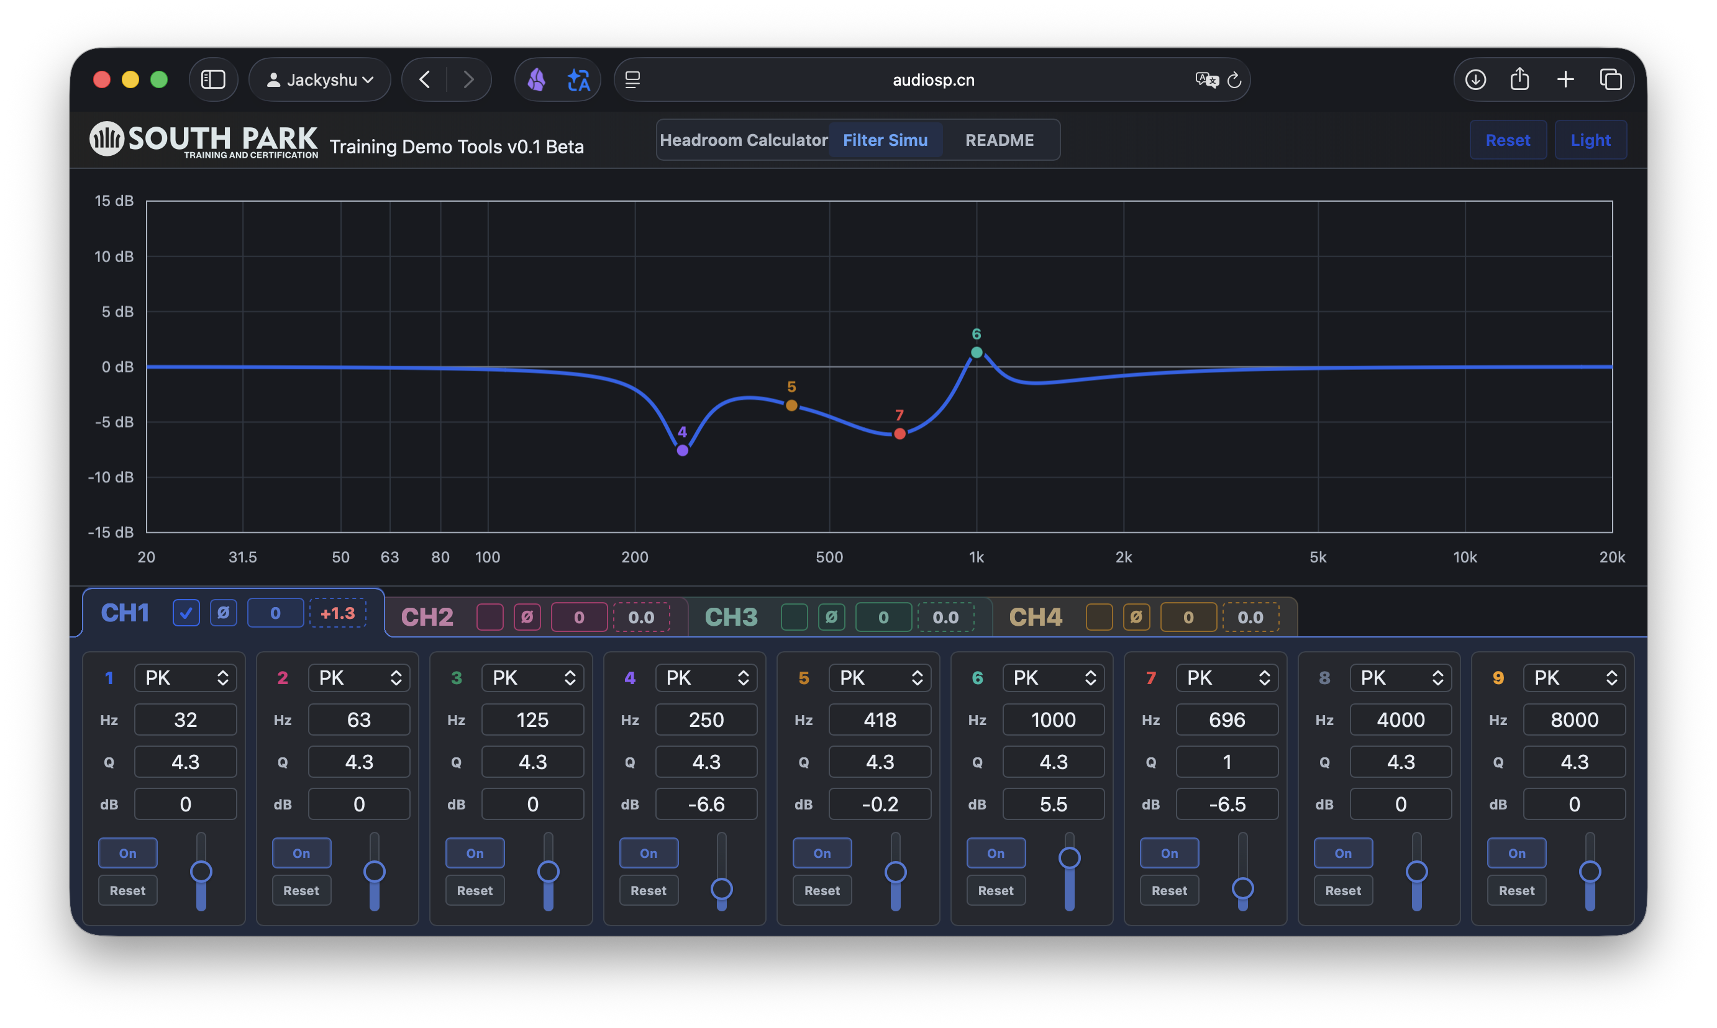Screen dimensions: 1717x1028
Task: Reset band 8 filter
Action: [x=1342, y=890]
